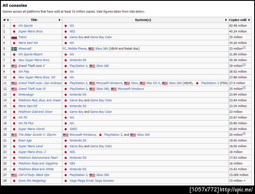This screenshot has height=194, width=255.
Task: Open the Game Boy Color link in Tetris row
Action: (101, 37)
